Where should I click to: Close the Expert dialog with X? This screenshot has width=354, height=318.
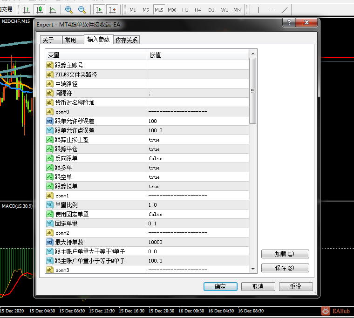click(x=306, y=22)
